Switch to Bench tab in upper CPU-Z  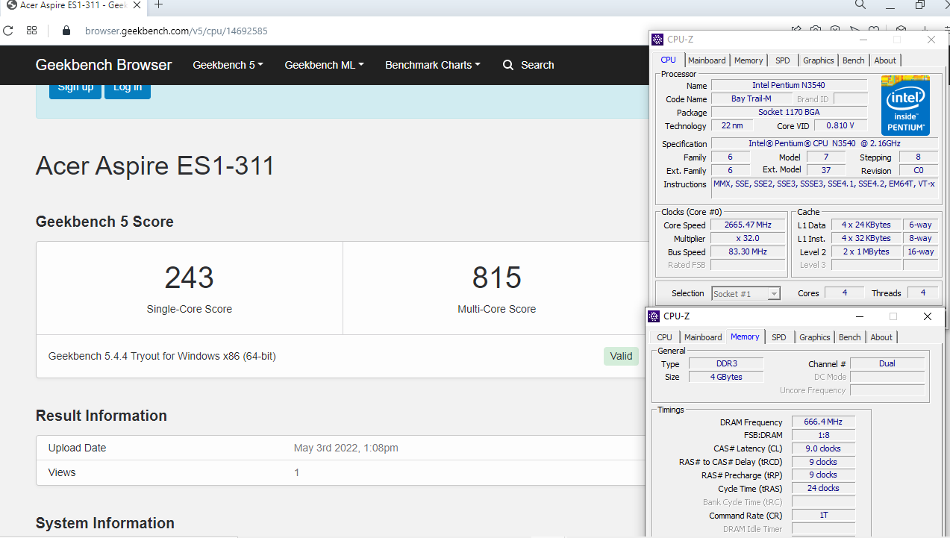coord(854,60)
